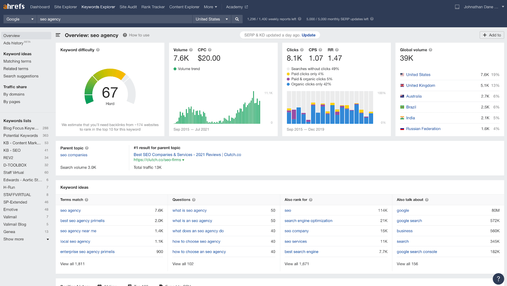Select Keywords Explorer in navigation

98,7
